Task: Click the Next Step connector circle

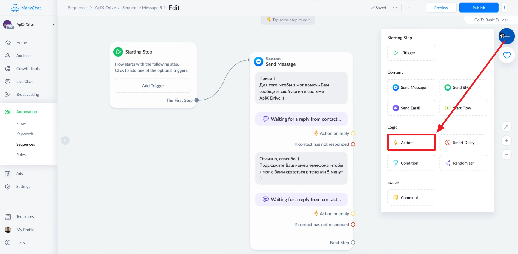Action: click(353, 243)
